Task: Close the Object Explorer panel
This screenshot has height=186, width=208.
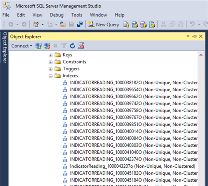Action: [201, 36]
